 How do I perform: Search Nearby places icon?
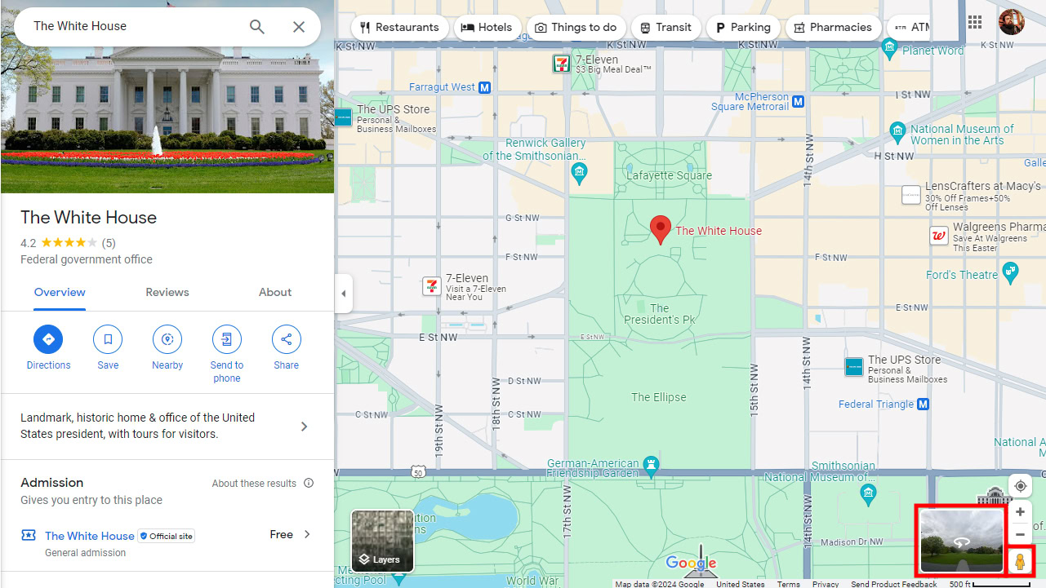tap(167, 339)
